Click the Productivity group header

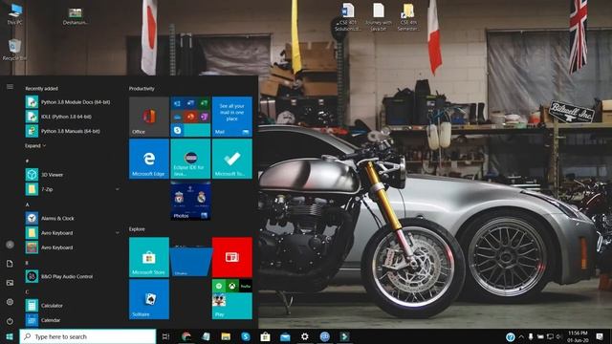142,89
